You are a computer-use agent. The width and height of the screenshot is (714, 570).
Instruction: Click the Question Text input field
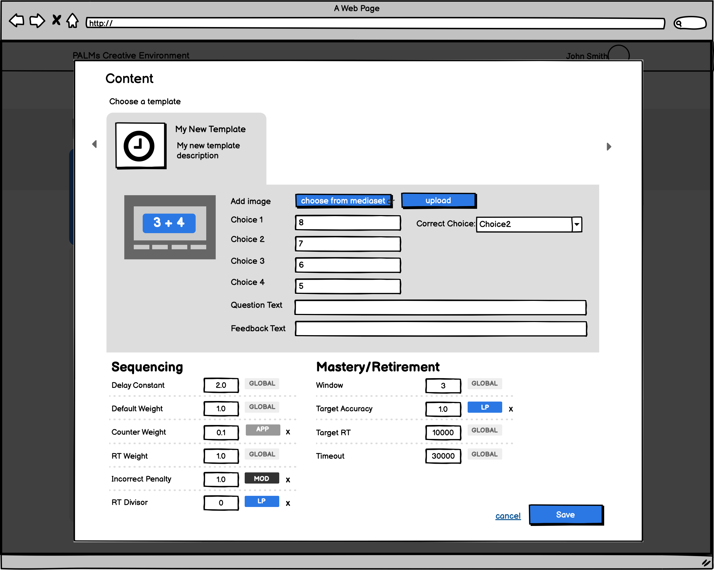point(440,308)
